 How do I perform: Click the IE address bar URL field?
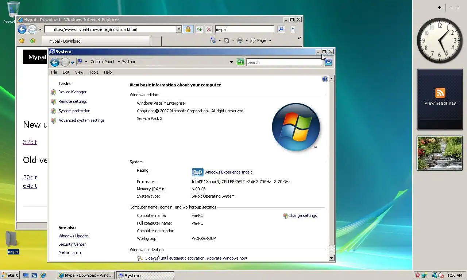click(x=110, y=29)
